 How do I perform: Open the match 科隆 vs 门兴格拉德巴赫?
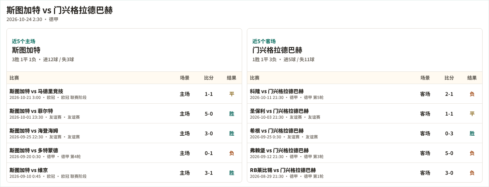tap(277, 91)
